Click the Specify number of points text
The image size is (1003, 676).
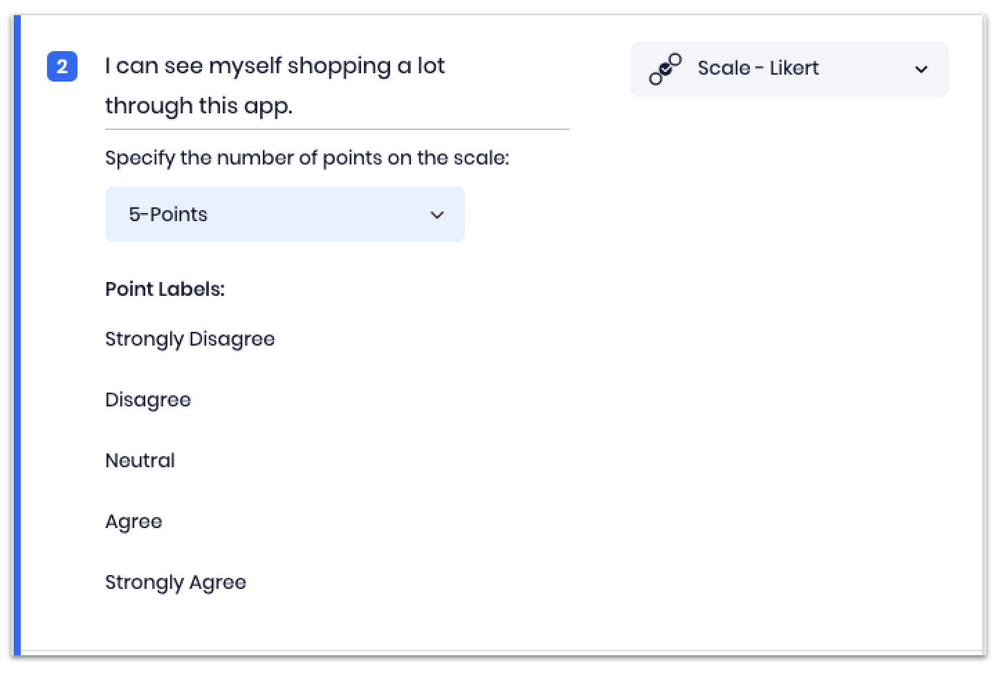(306, 158)
